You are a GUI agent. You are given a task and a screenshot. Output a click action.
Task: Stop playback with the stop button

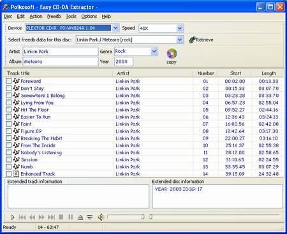[61, 217]
